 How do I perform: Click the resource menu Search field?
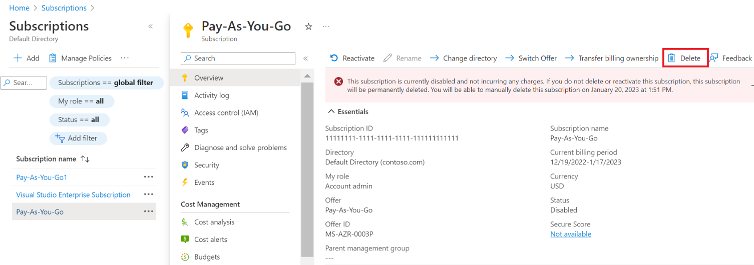(x=238, y=58)
